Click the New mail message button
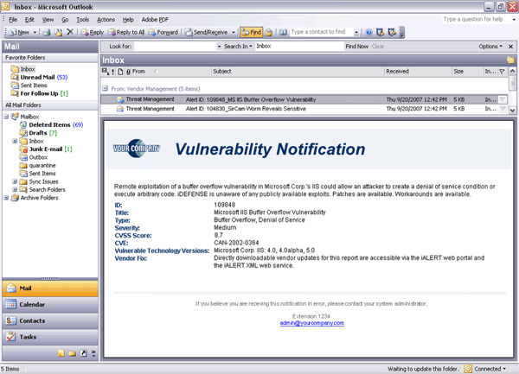The image size is (519, 374). (20, 32)
